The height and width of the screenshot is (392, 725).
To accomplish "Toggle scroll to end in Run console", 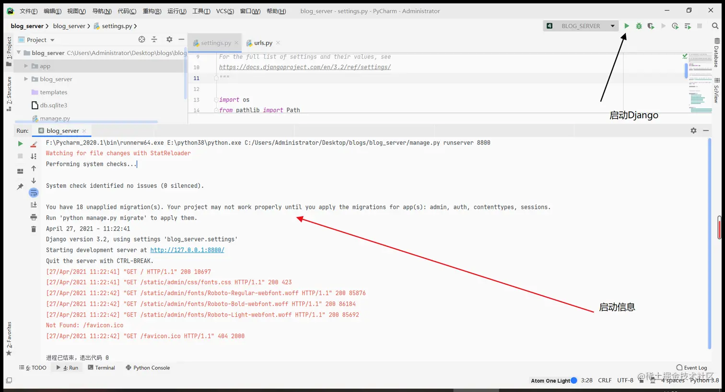I will [34, 205].
